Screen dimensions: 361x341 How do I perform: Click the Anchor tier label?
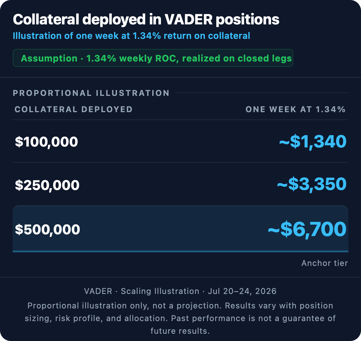pos(325,263)
